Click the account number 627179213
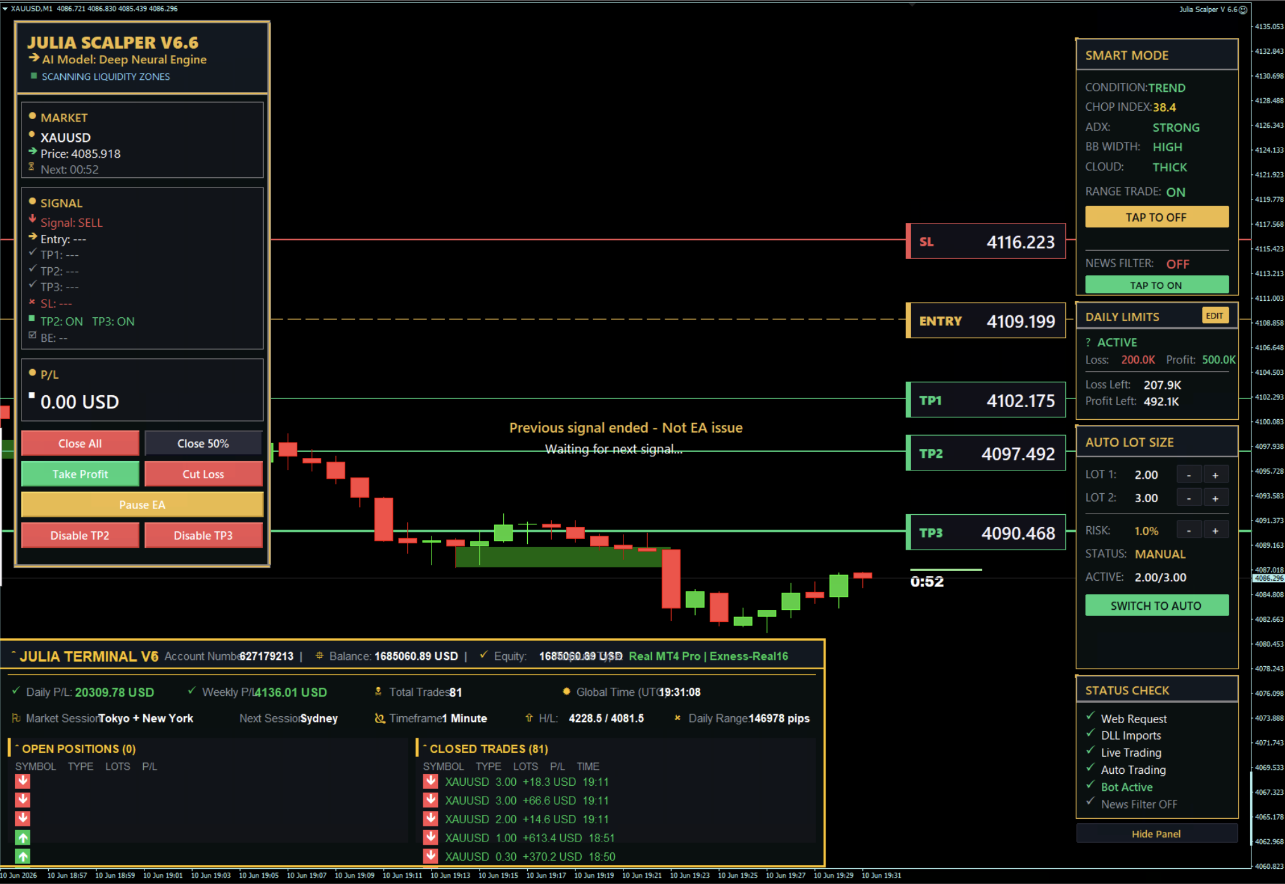 click(x=266, y=656)
